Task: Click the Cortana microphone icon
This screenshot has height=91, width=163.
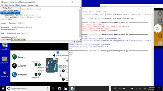Action: pyautogui.click(x=47, y=88)
